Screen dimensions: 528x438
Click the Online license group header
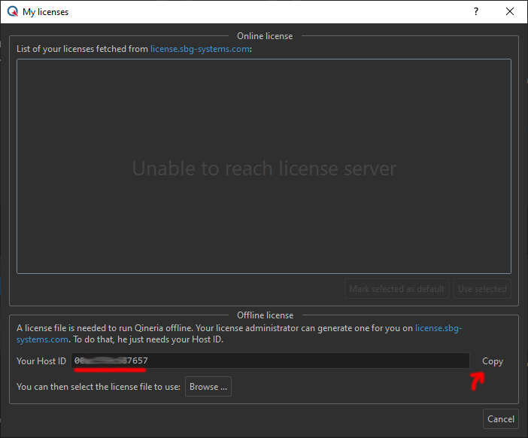click(265, 36)
